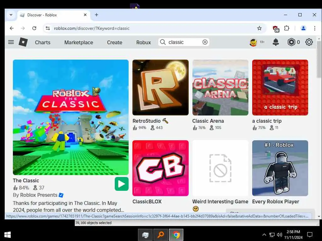The width and height of the screenshot is (322, 241).
Task: Open Weird Interesting Game placeholder thumbnail
Action: (220, 168)
